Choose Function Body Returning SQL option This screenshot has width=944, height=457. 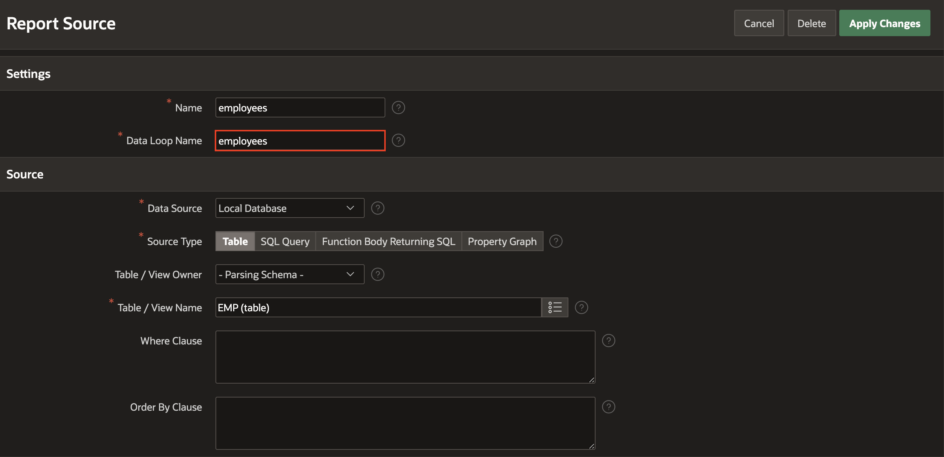point(388,241)
